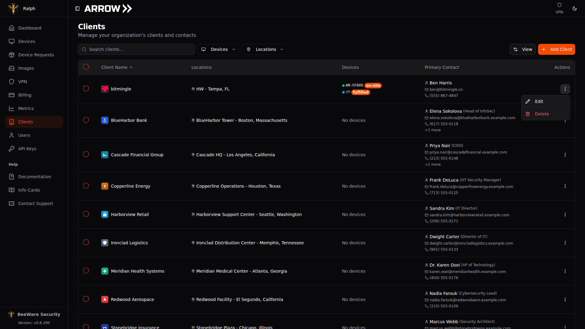
Task: Tick the Ironclad Logistics checkbox
Action: 86,242
